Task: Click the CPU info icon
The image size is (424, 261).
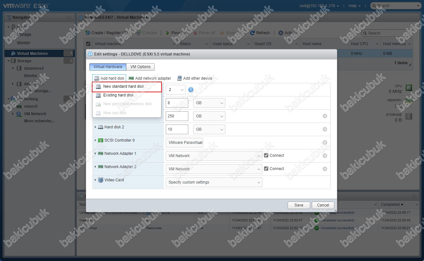Action: click(x=191, y=90)
